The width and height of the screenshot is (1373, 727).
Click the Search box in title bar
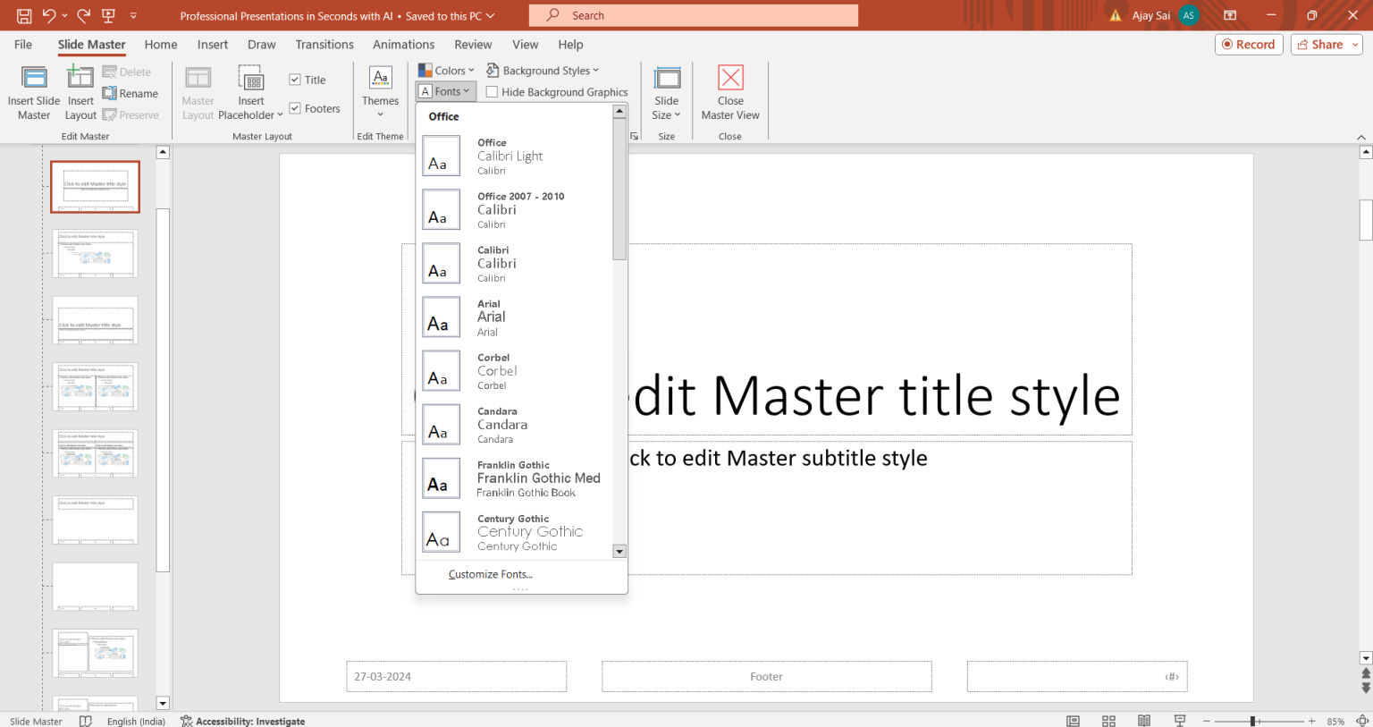694,15
